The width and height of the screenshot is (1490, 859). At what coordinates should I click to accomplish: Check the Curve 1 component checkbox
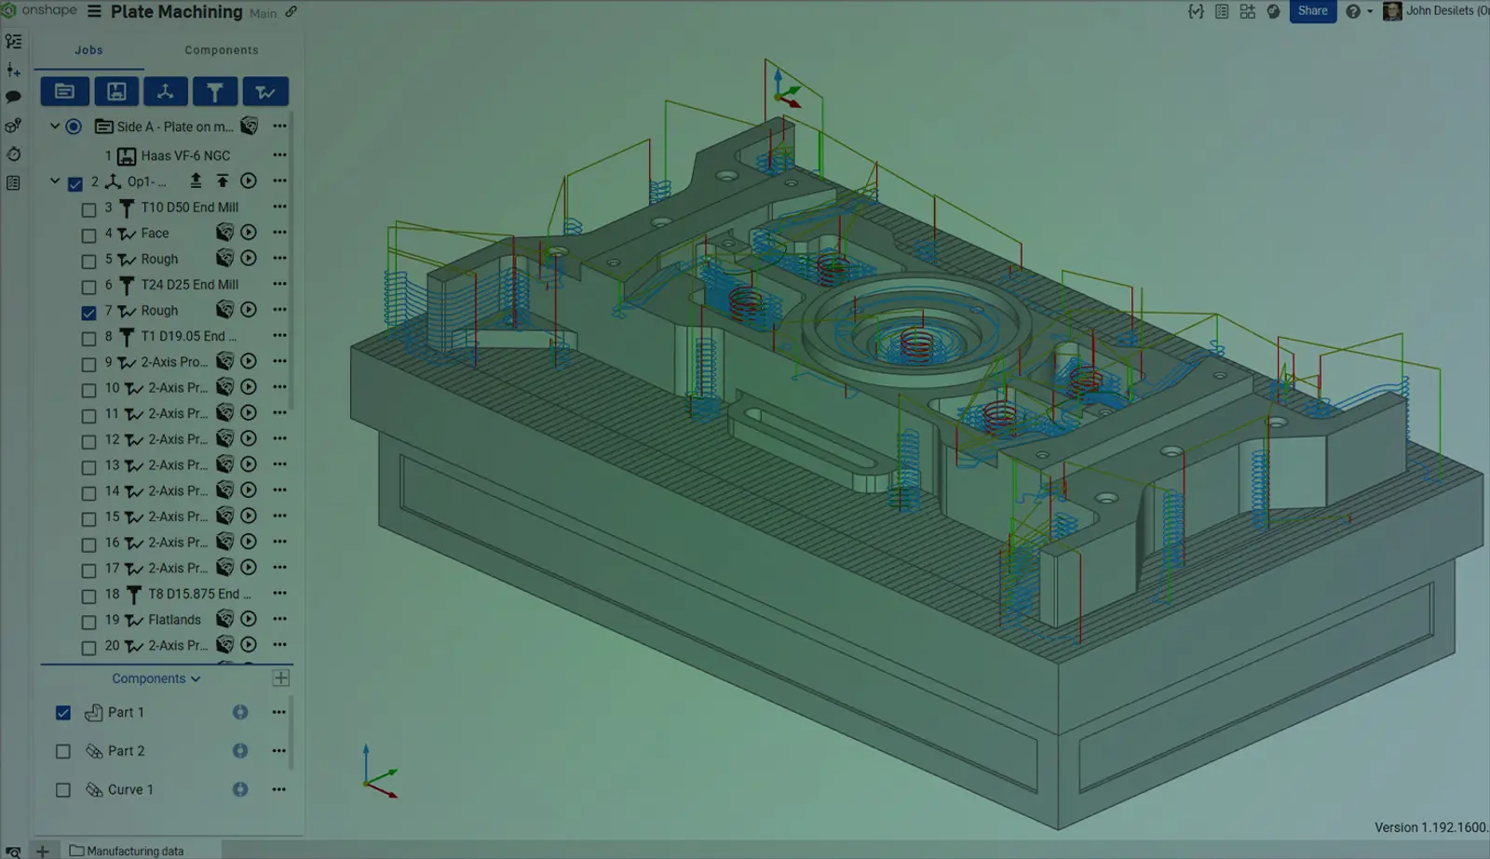(x=63, y=790)
